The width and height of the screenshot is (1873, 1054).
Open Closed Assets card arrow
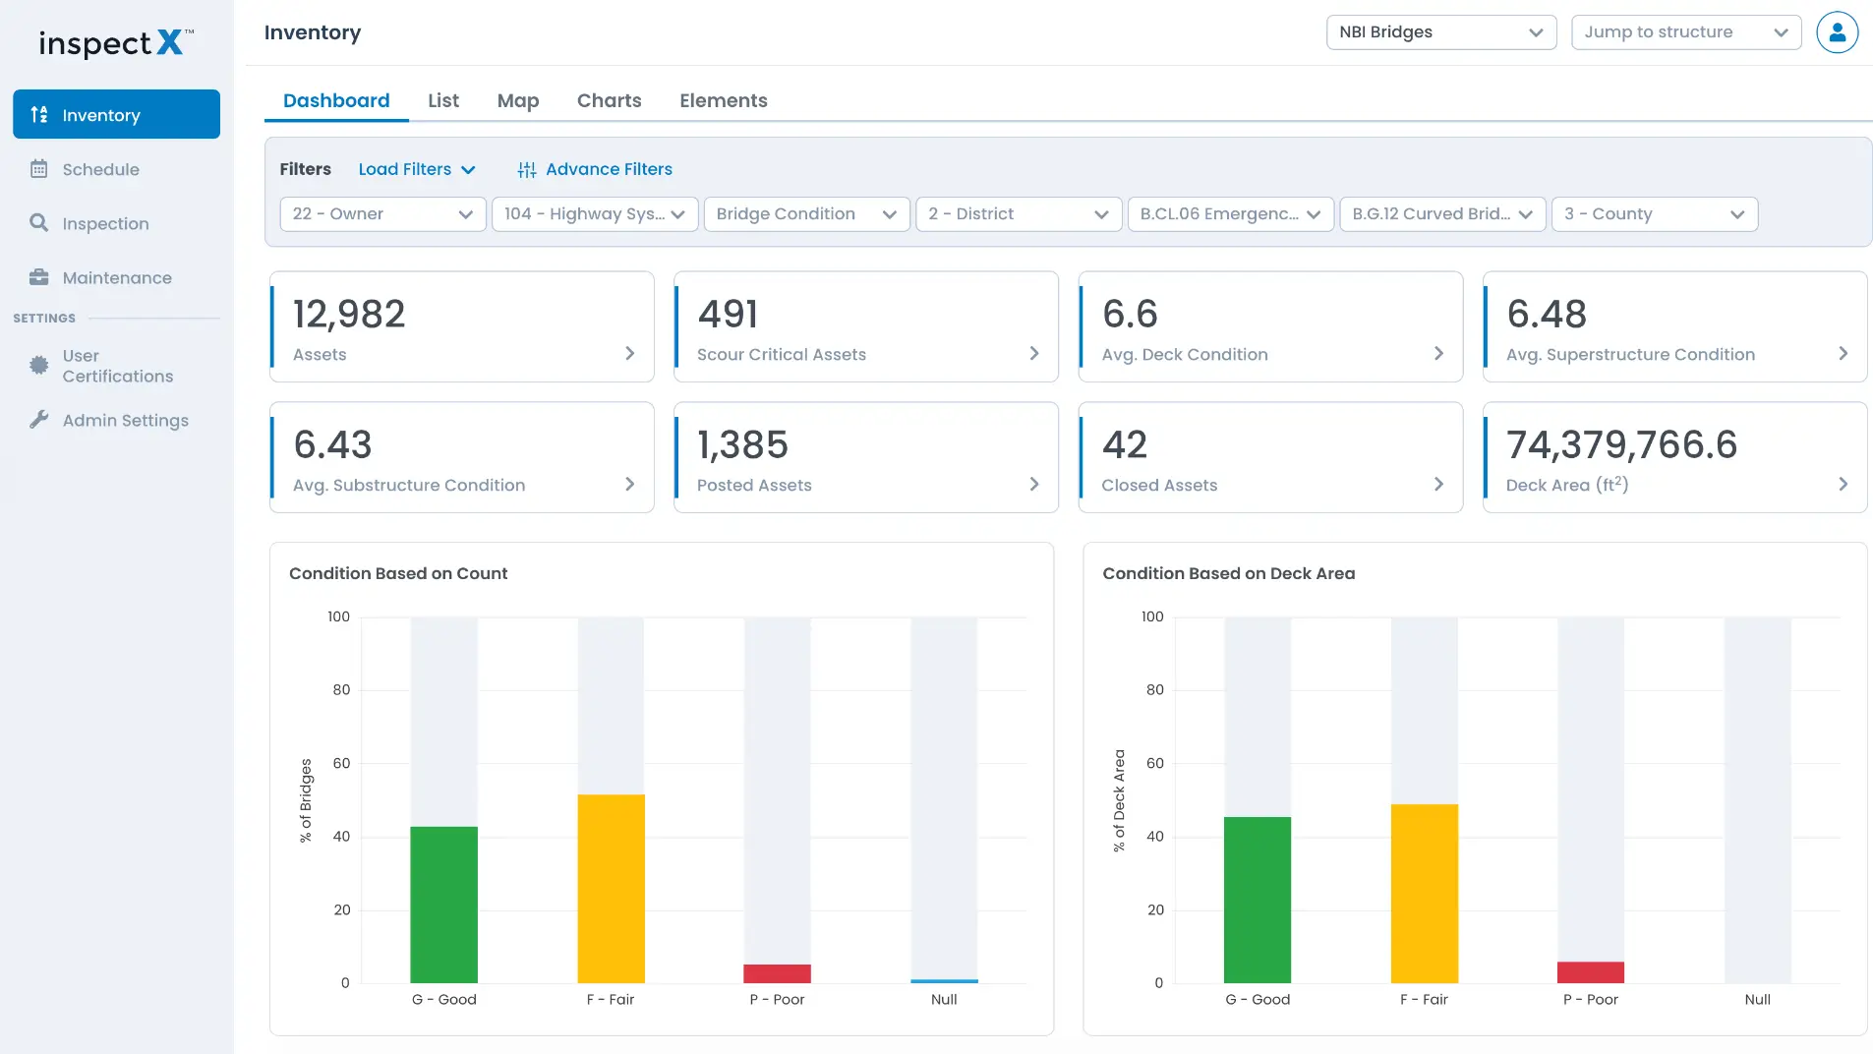1438,484
